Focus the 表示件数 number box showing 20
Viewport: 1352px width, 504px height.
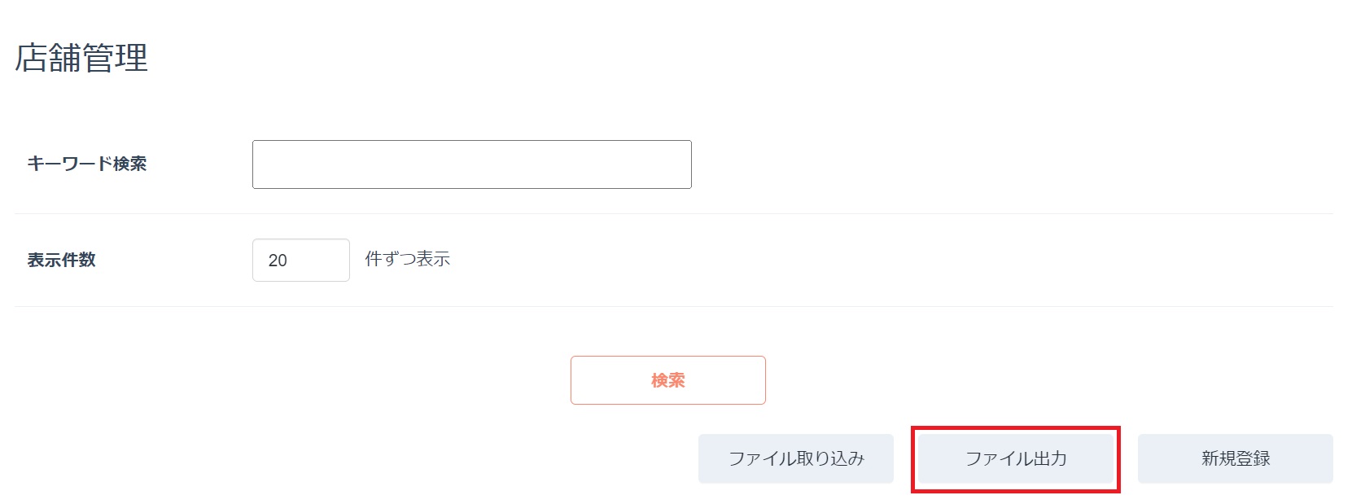pos(300,261)
